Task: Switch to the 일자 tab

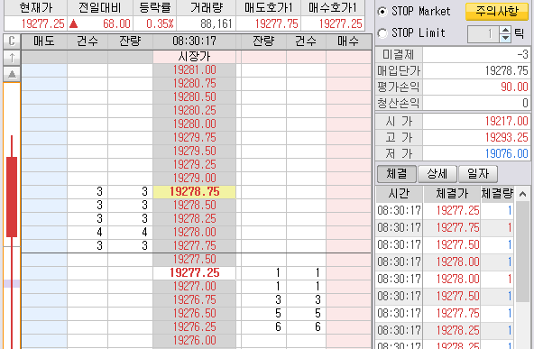Action: [478, 174]
